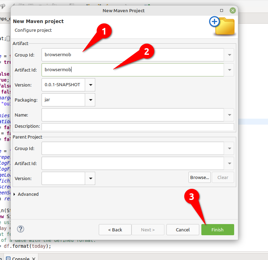Screen dimensions: 268x260
Task: Click the green Finish button
Action: point(217,230)
